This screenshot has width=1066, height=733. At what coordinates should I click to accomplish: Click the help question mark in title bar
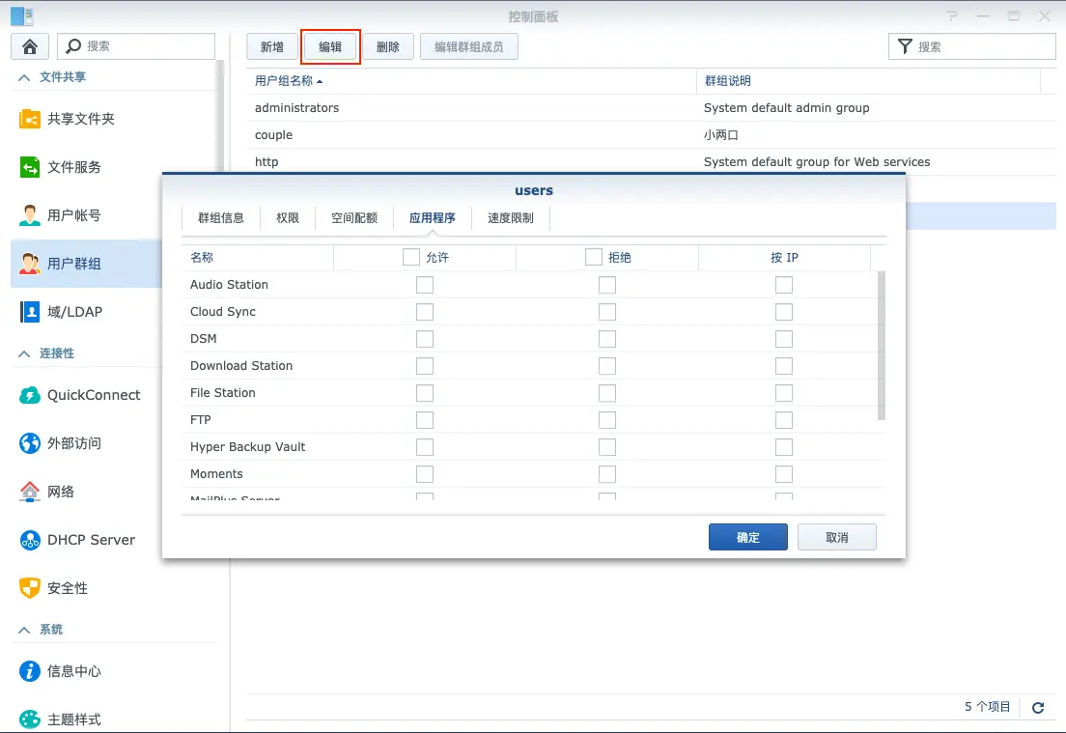(952, 15)
